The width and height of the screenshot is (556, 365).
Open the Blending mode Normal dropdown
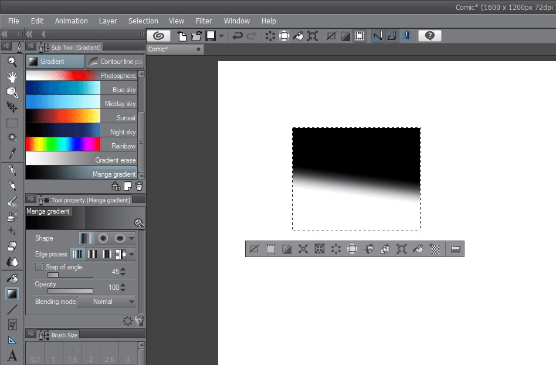tap(107, 302)
